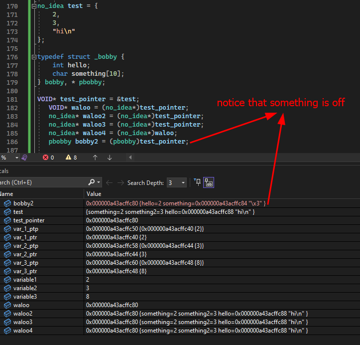
Task: Open the search options dropdown arrow
Action: [99, 182]
